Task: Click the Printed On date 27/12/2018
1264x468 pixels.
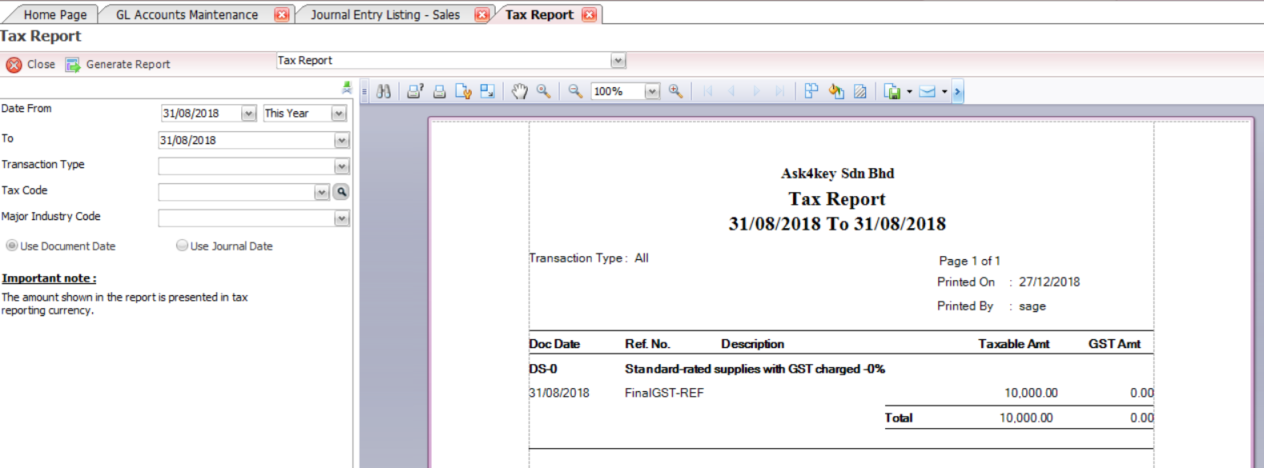Action: click(x=1049, y=282)
